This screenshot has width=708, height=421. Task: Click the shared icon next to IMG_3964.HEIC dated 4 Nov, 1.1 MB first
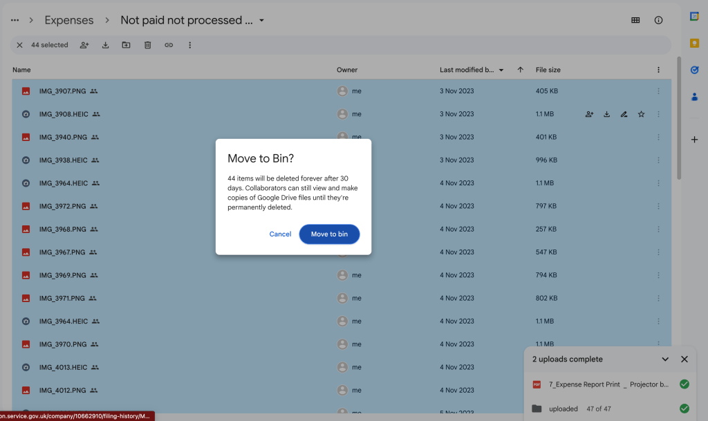[95, 183]
